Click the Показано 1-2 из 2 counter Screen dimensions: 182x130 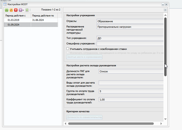click(51, 10)
